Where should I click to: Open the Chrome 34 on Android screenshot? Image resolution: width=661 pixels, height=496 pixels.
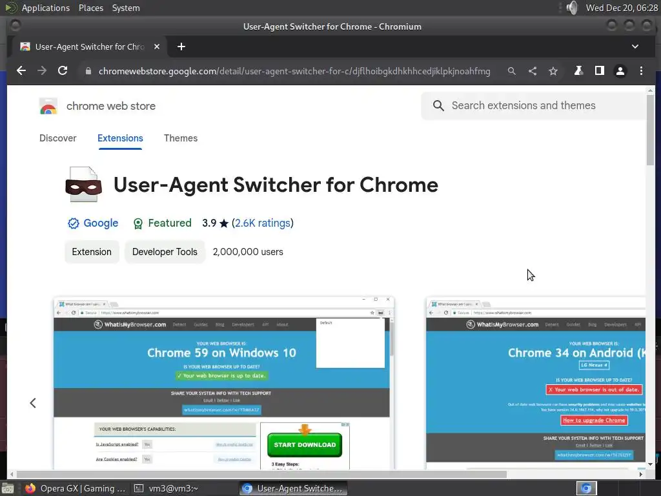tap(535, 383)
